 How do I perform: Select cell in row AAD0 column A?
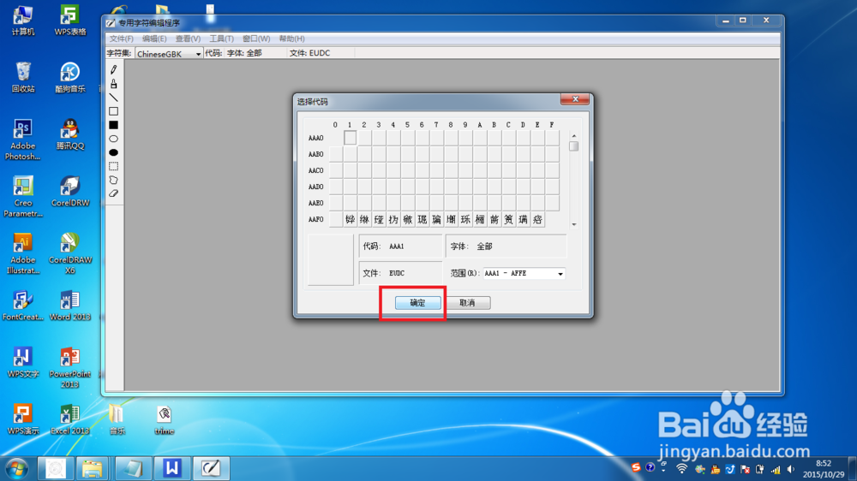pyautogui.click(x=479, y=187)
